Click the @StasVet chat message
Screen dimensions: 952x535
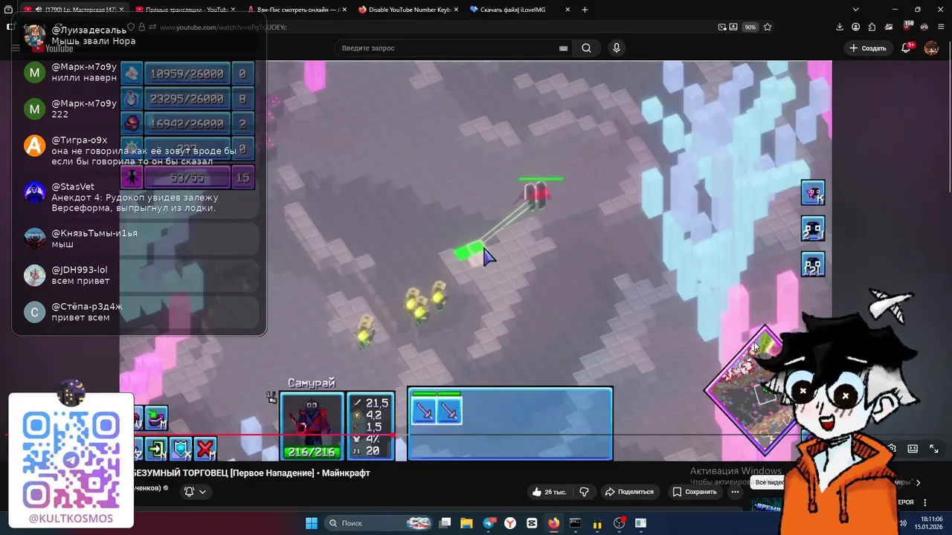click(138, 197)
